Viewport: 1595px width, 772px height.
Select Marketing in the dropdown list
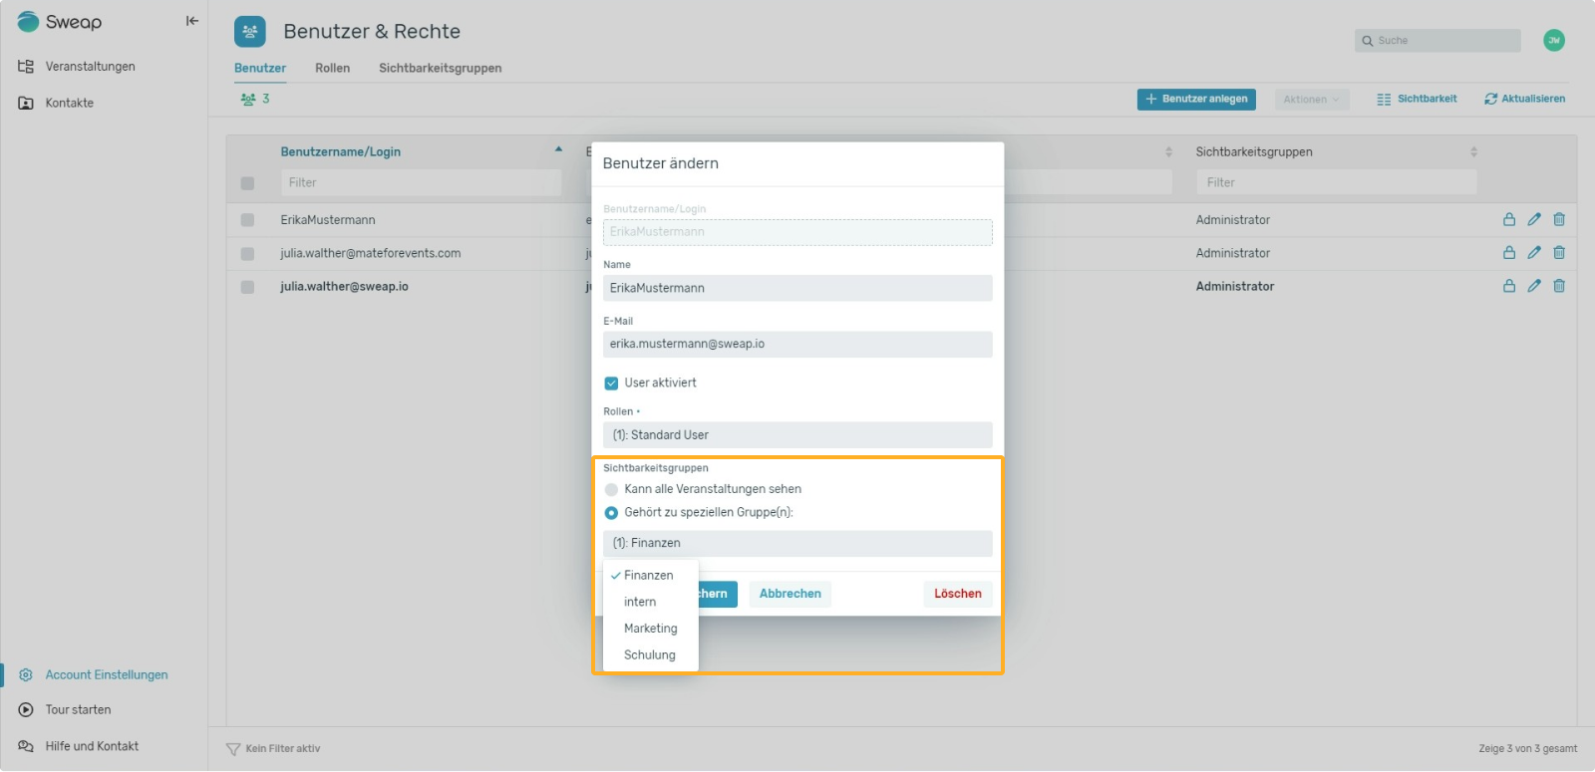coord(650,629)
